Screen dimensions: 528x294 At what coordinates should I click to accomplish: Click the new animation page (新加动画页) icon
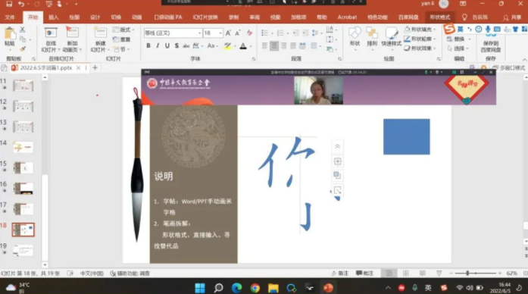click(x=72, y=33)
